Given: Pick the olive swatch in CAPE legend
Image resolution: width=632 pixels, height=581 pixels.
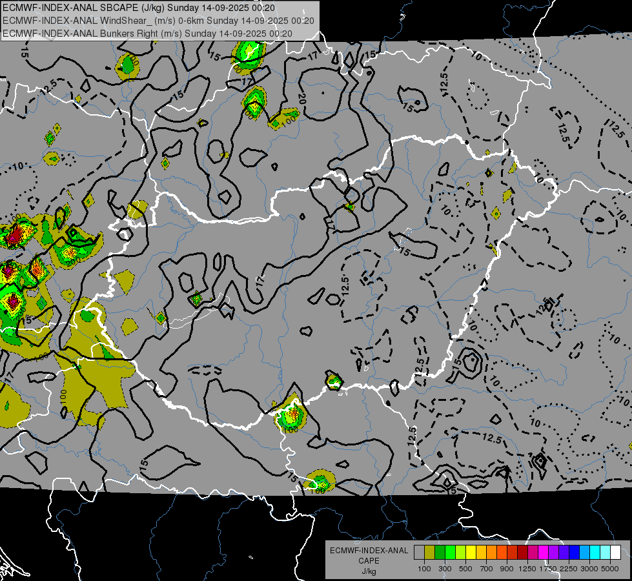Looking at the screenshot, I should pos(430,553).
